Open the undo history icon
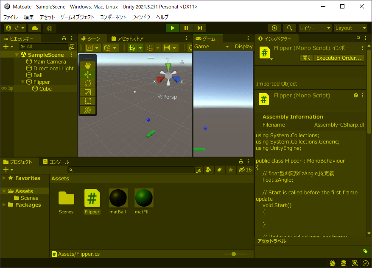Viewport: 372px width, 268px height. 274,28
